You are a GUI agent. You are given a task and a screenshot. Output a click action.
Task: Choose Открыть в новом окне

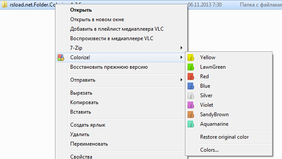(x=97, y=19)
